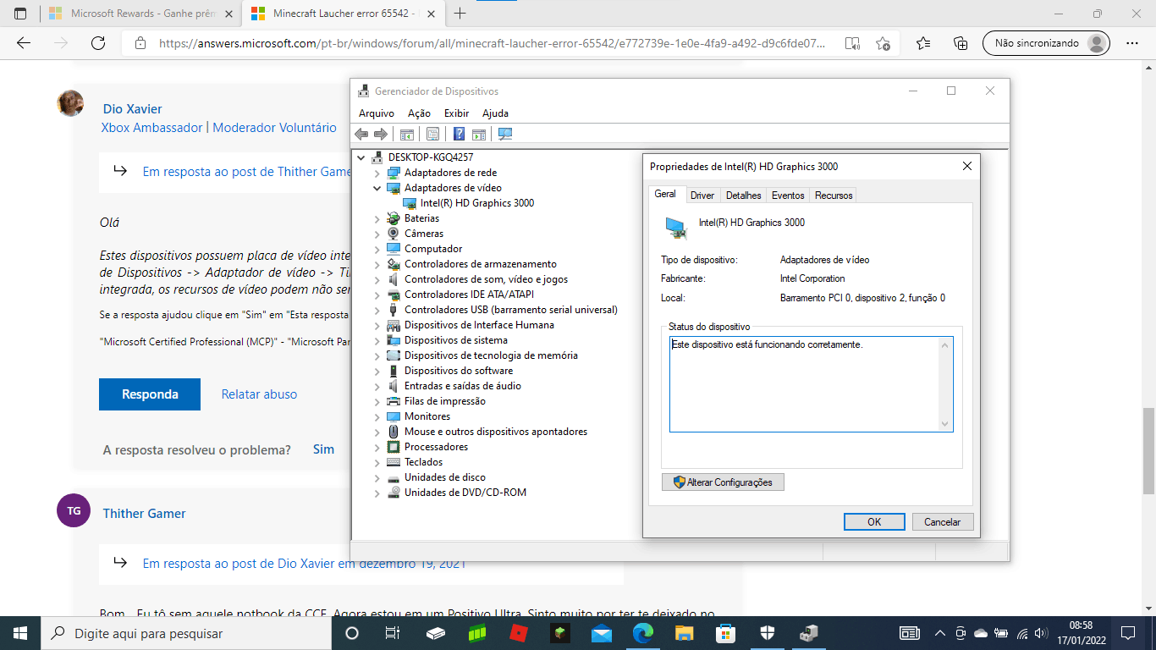1156x650 pixels.
Task: Click Cancelar in the properties dialog
Action: (x=943, y=522)
